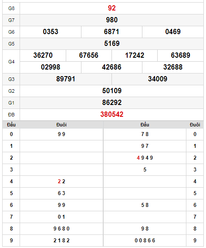Click the '9 7' head values in row 1

(145, 146)
